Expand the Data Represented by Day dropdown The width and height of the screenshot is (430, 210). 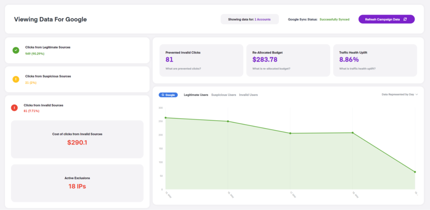pos(400,94)
